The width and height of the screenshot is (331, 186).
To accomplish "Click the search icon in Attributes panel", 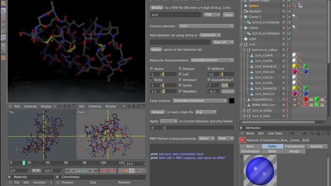I will (311, 133).
